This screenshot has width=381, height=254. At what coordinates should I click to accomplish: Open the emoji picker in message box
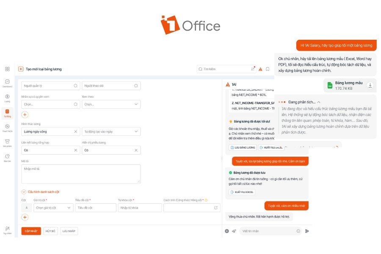(298, 231)
